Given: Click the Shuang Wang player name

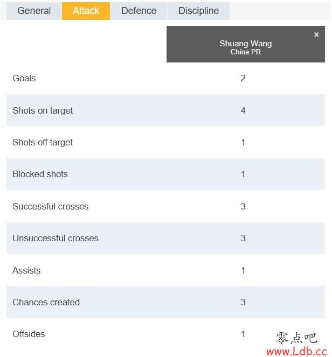Looking at the screenshot, I should click(x=246, y=43).
